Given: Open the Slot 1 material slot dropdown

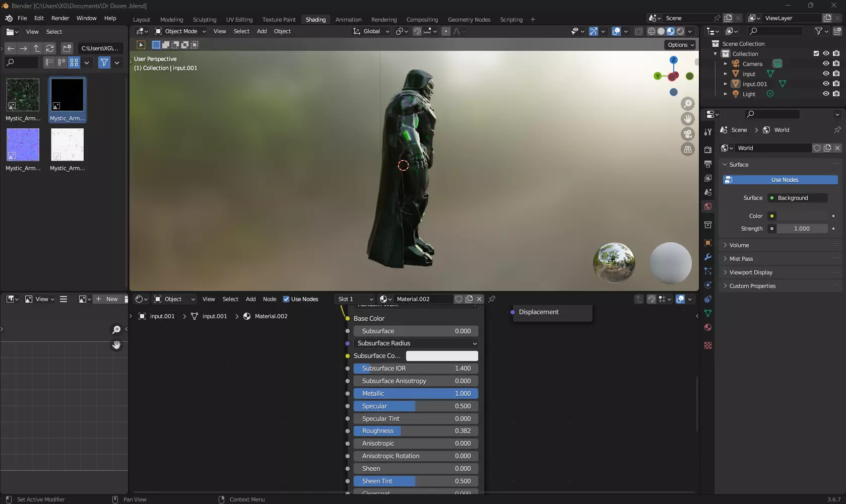Looking at the screenshot, I should [x=355, y=299].
